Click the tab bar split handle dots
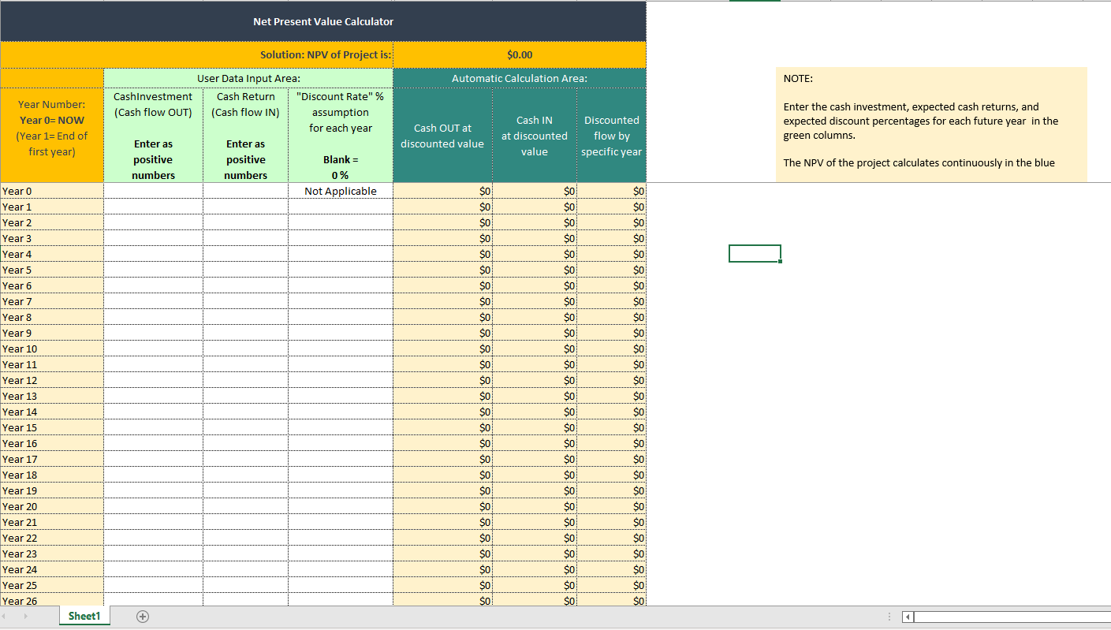1111x630 pixels. [x=890, y=617]
